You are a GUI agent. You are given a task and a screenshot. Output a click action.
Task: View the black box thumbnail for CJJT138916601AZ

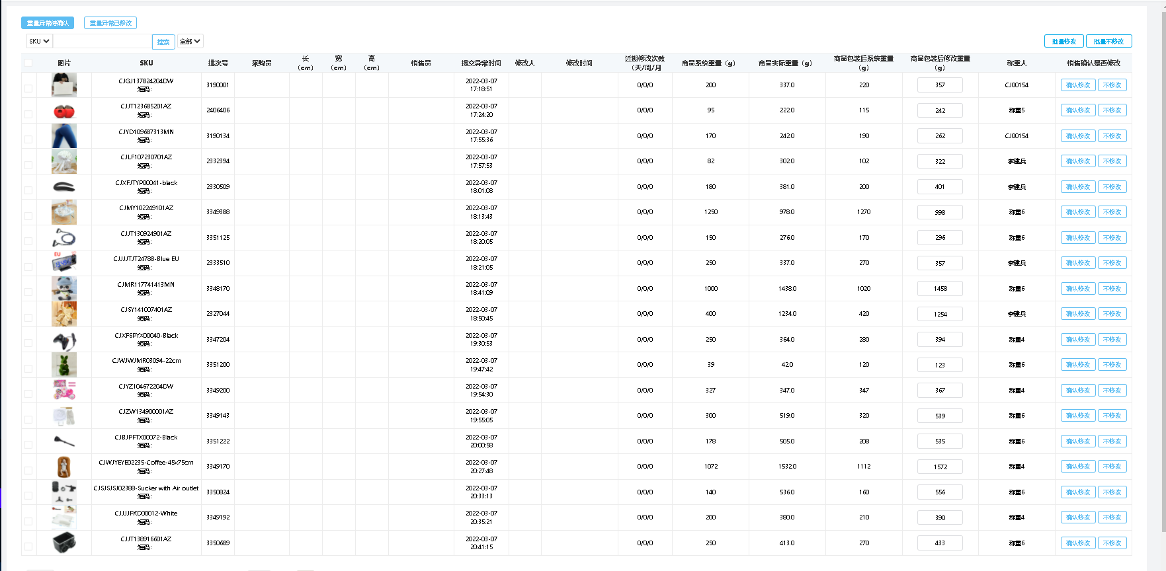coord(64,543)
